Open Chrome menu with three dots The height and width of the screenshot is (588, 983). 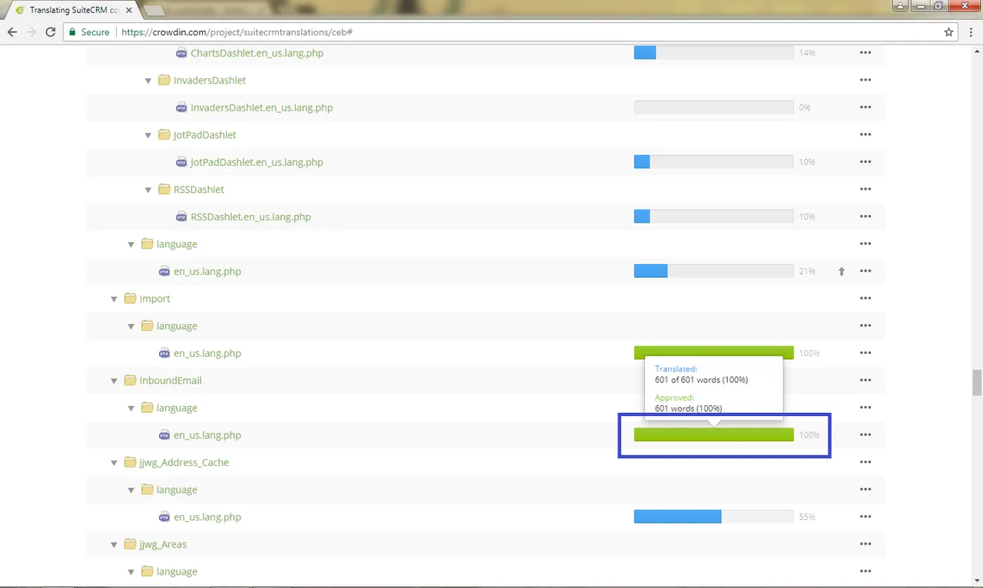point(970,32)
